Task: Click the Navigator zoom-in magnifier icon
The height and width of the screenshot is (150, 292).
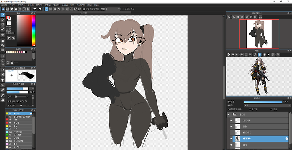Action: (x=234, y=17)
